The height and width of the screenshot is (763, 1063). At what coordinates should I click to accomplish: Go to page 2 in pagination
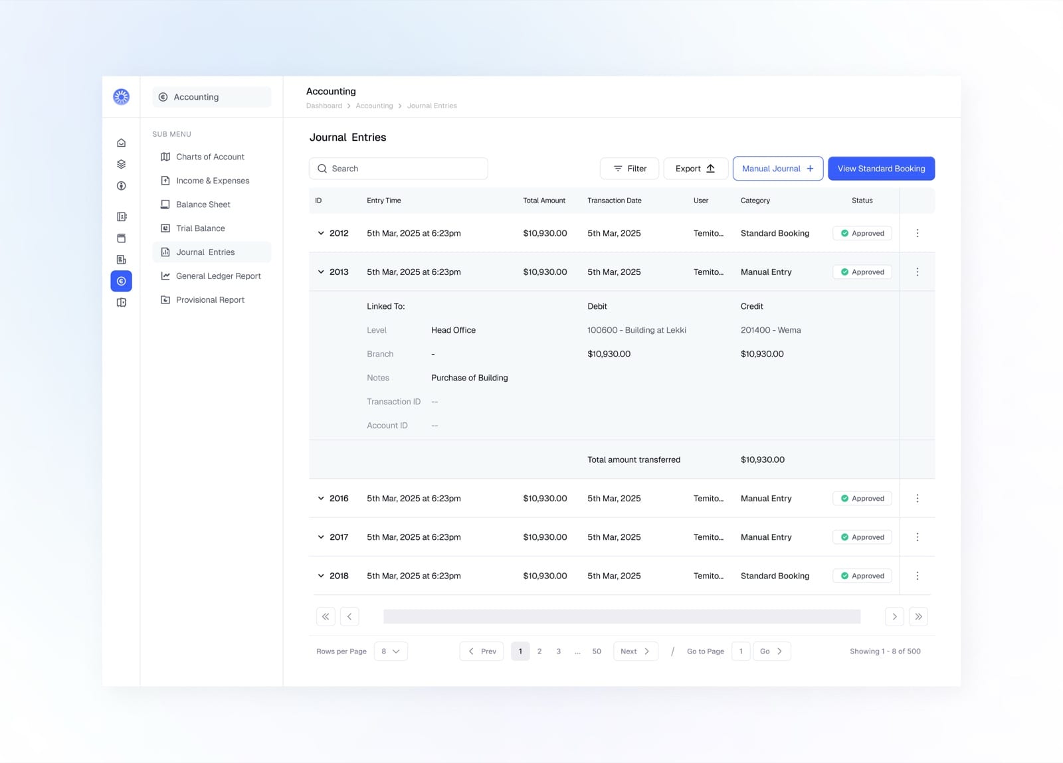coord(539,651)
